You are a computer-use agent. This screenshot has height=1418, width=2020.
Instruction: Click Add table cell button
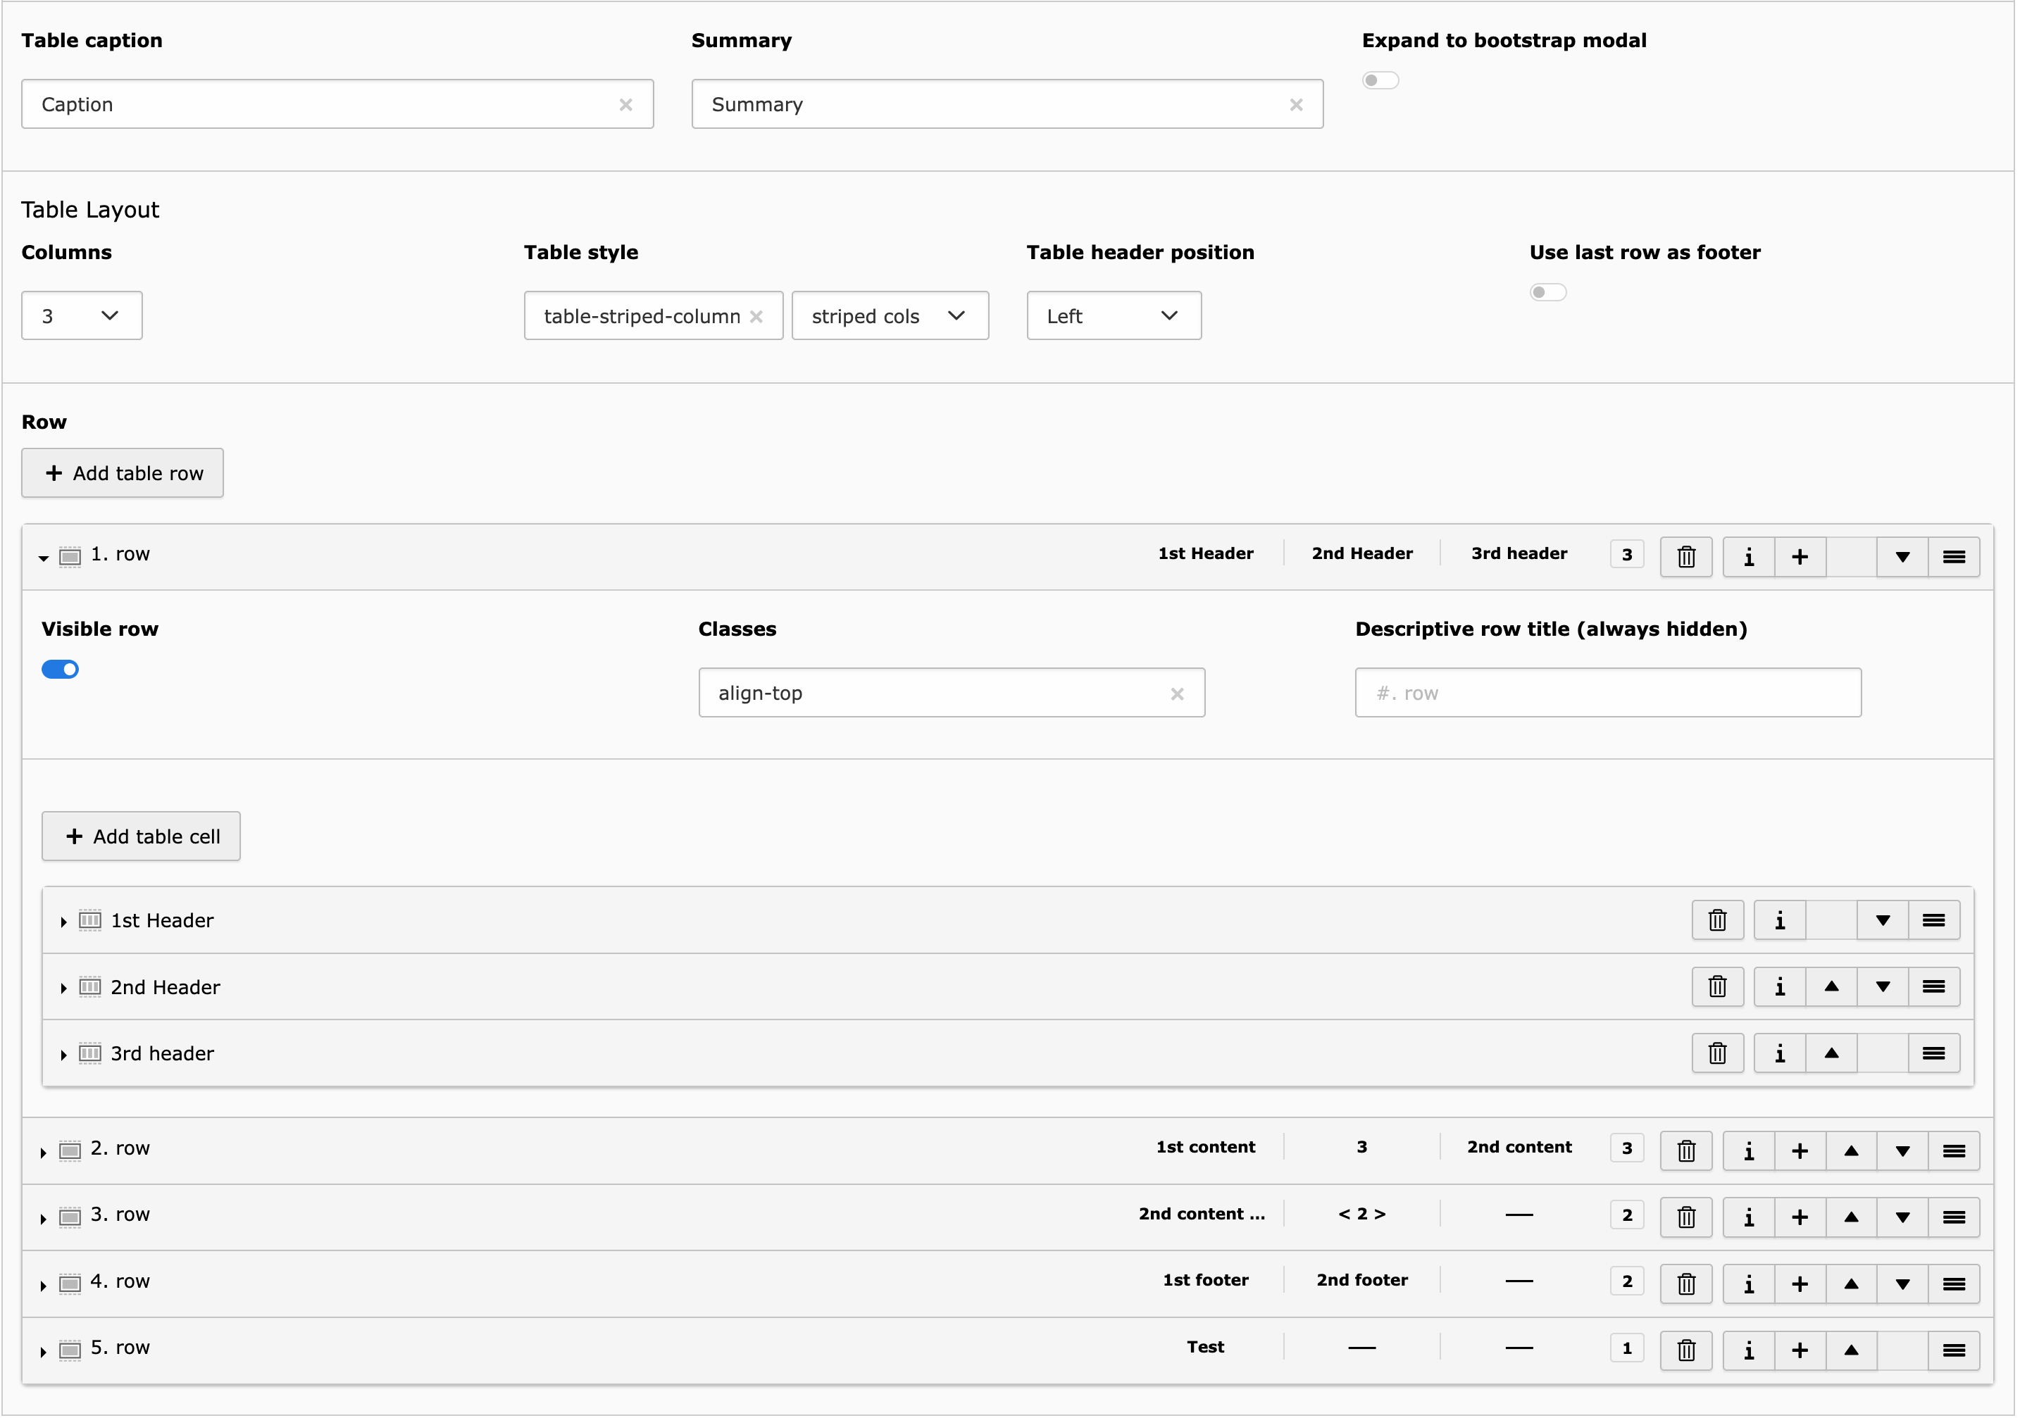(142, 837)
